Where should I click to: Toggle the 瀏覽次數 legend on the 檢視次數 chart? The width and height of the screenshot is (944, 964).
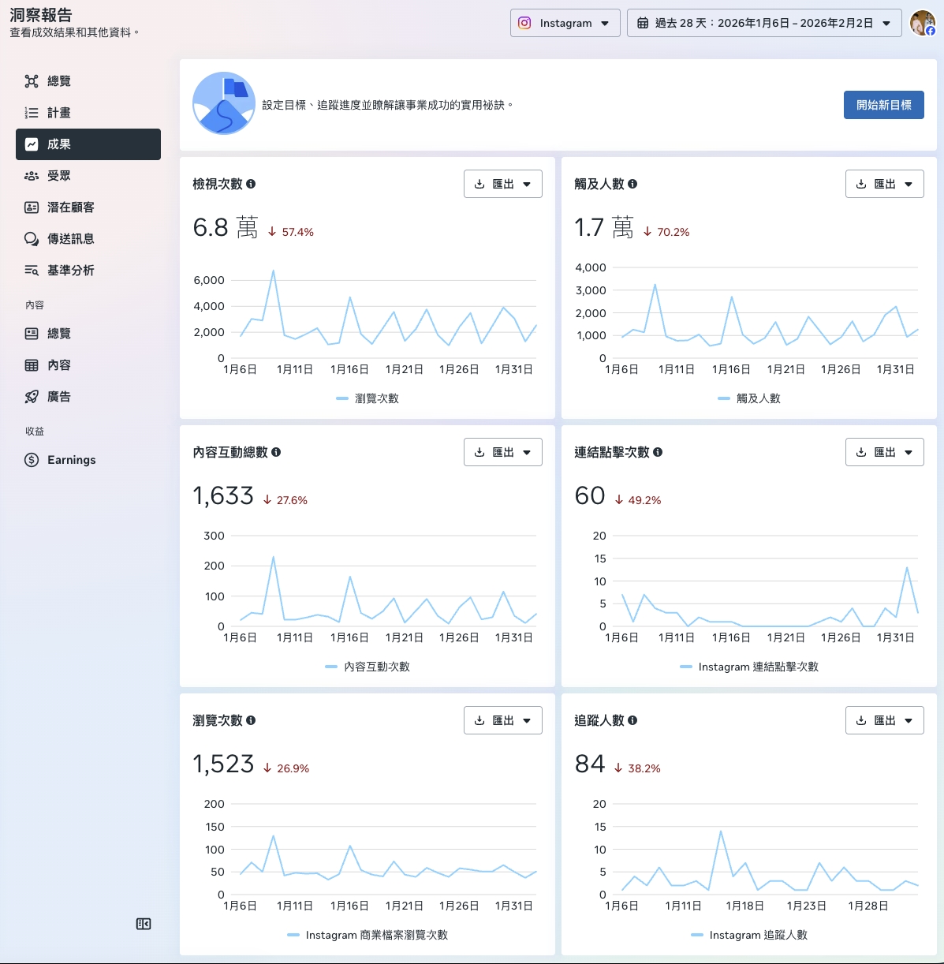coord(368,398)
